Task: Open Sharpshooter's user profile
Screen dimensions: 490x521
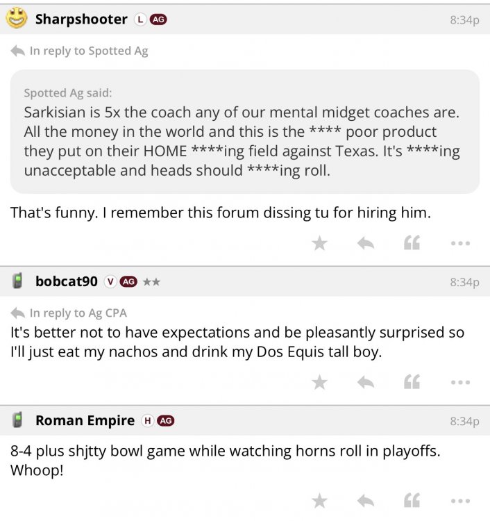Action: coord(81,19)
